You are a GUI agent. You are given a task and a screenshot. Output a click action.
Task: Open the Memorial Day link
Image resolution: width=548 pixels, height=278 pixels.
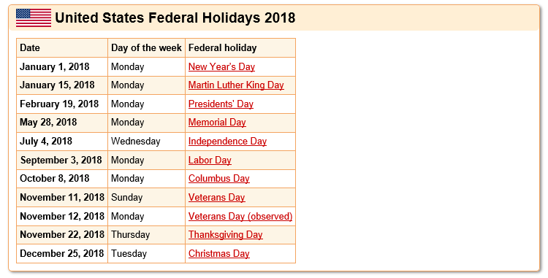pos(217,123)
